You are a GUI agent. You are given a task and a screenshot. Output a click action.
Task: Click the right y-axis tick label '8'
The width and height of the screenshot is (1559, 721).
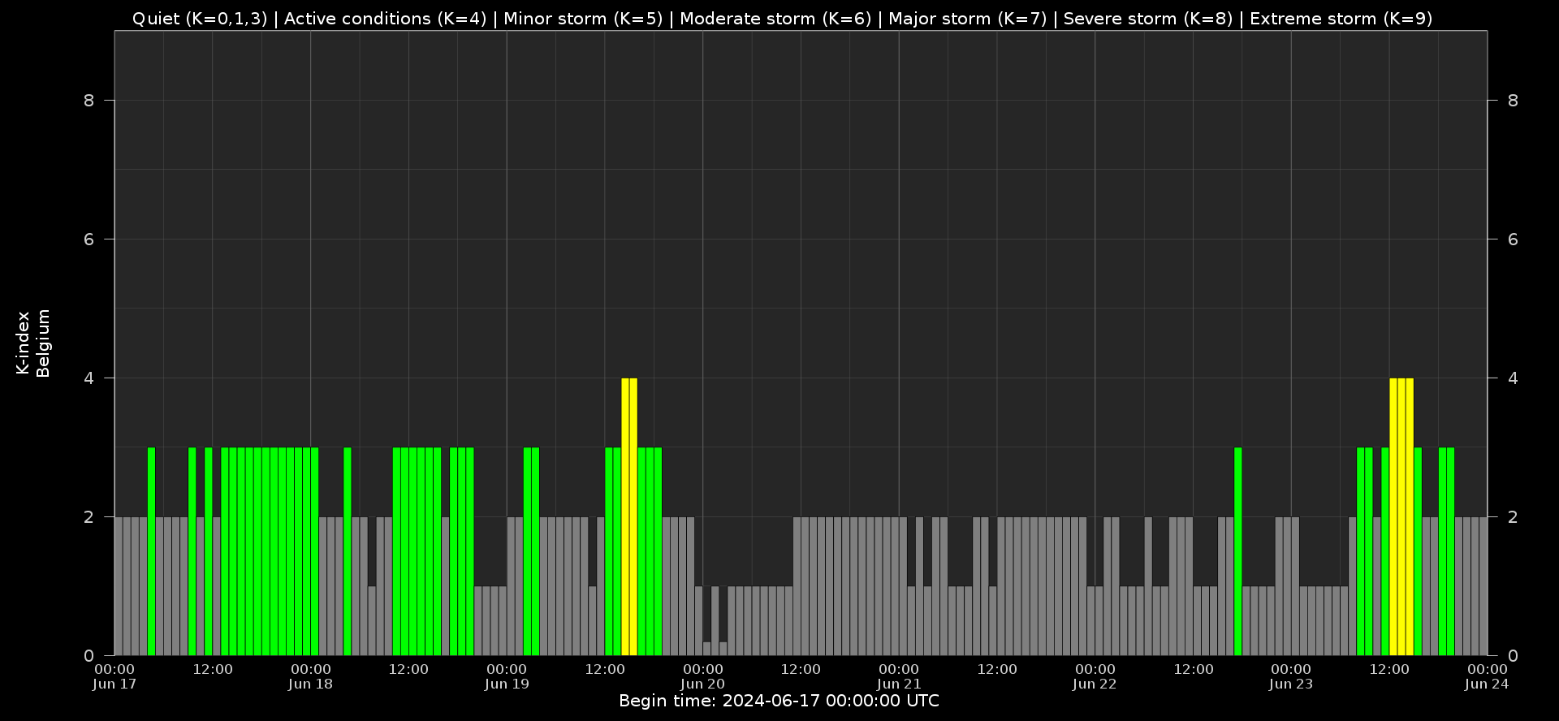click(x=1513, y=101)
